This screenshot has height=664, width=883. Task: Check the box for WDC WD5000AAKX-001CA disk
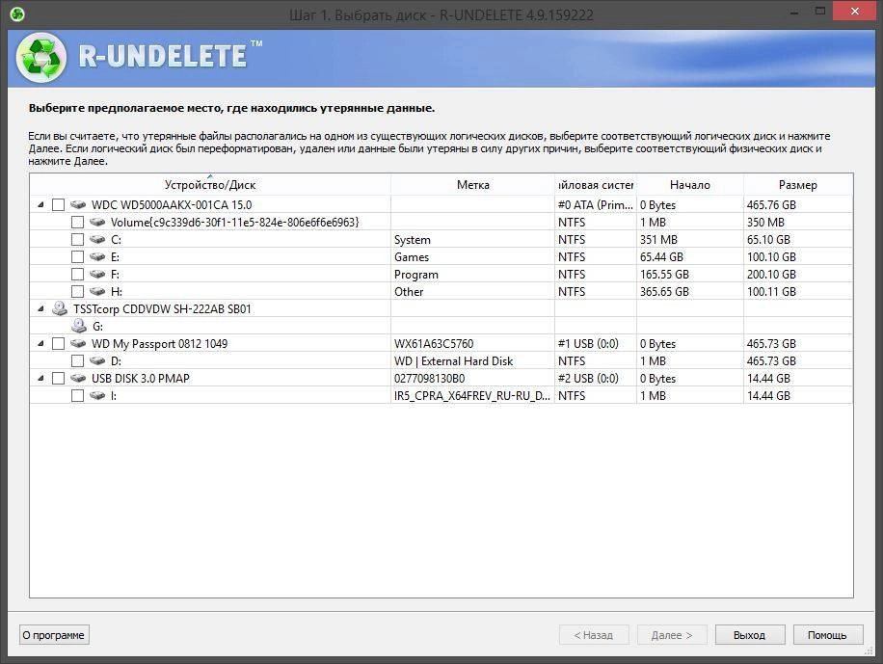[x=58, y=205]
